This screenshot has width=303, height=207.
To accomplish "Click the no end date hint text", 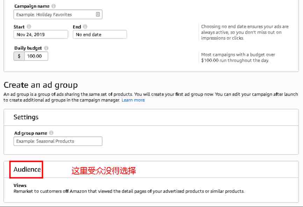I will point(245,32).
